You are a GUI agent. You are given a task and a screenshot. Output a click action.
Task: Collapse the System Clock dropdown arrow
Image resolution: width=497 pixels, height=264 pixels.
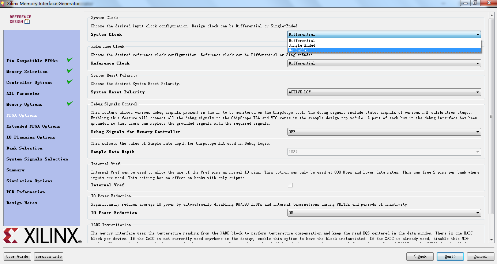pyautogui.click(x=478, y=34)
